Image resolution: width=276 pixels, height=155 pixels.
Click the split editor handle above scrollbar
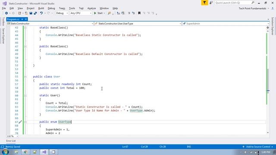(268, 28)
